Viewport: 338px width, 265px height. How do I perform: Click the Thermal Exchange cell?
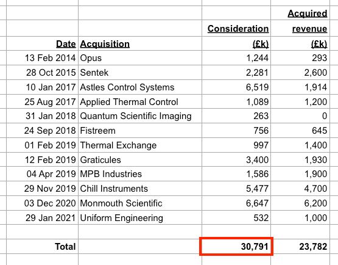coord(140,145)
